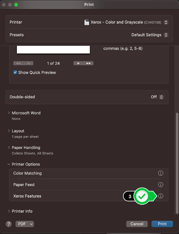Image resolution: width=179 pixels, height=234 pixels.
Task: Click the '1 of 24' page indicator
Action: [53, 63]
